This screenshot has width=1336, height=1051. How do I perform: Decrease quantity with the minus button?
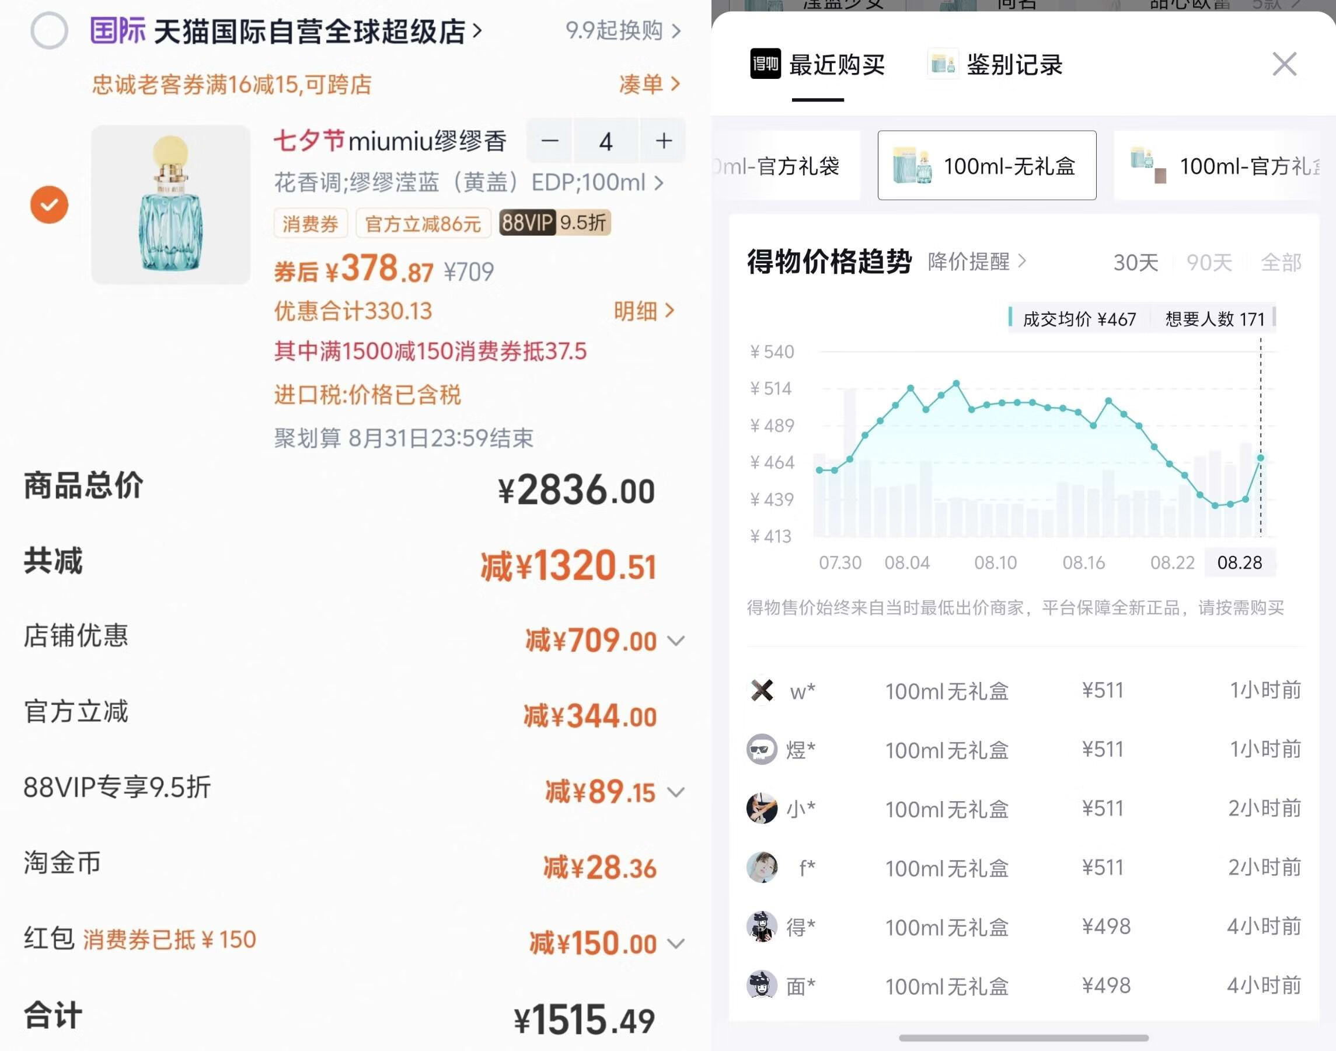pos(549,141)
